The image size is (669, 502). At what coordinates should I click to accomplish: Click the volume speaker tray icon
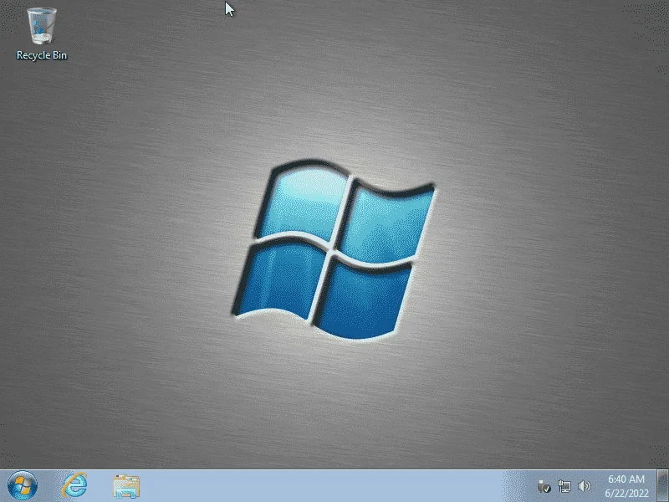click(584, 486)
